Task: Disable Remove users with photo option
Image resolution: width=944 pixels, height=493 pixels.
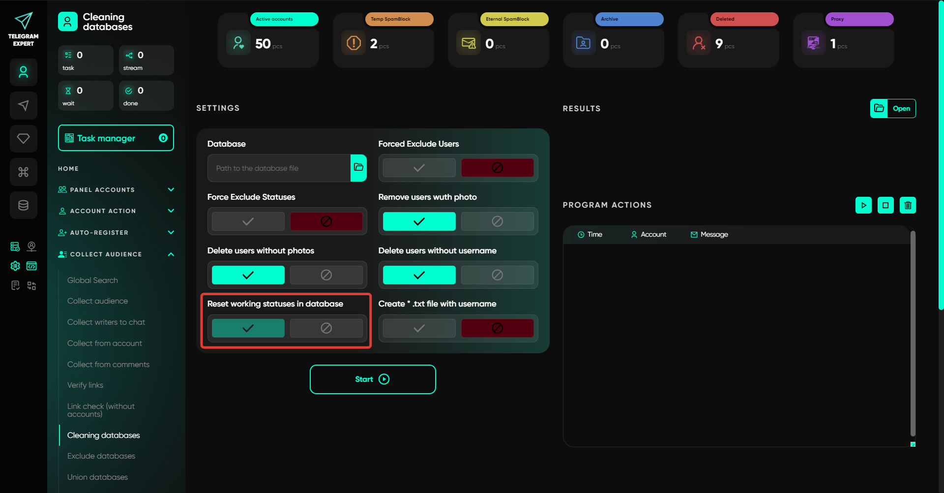Action: pyautogui.click(x=497, y=221)
